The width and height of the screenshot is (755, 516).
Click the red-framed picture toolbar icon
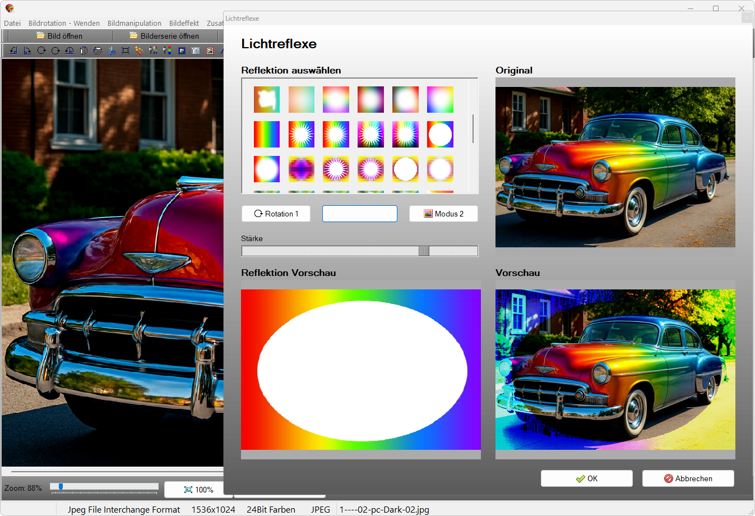(x=210, y=50)
